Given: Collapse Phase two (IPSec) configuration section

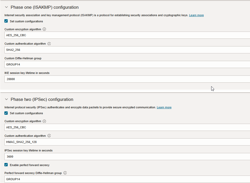Looking at the screenshot, I should pyautogui.click(x=6, y=100).
